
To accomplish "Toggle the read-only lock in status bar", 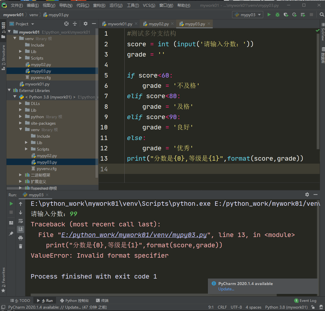I will tap(313, 307).
